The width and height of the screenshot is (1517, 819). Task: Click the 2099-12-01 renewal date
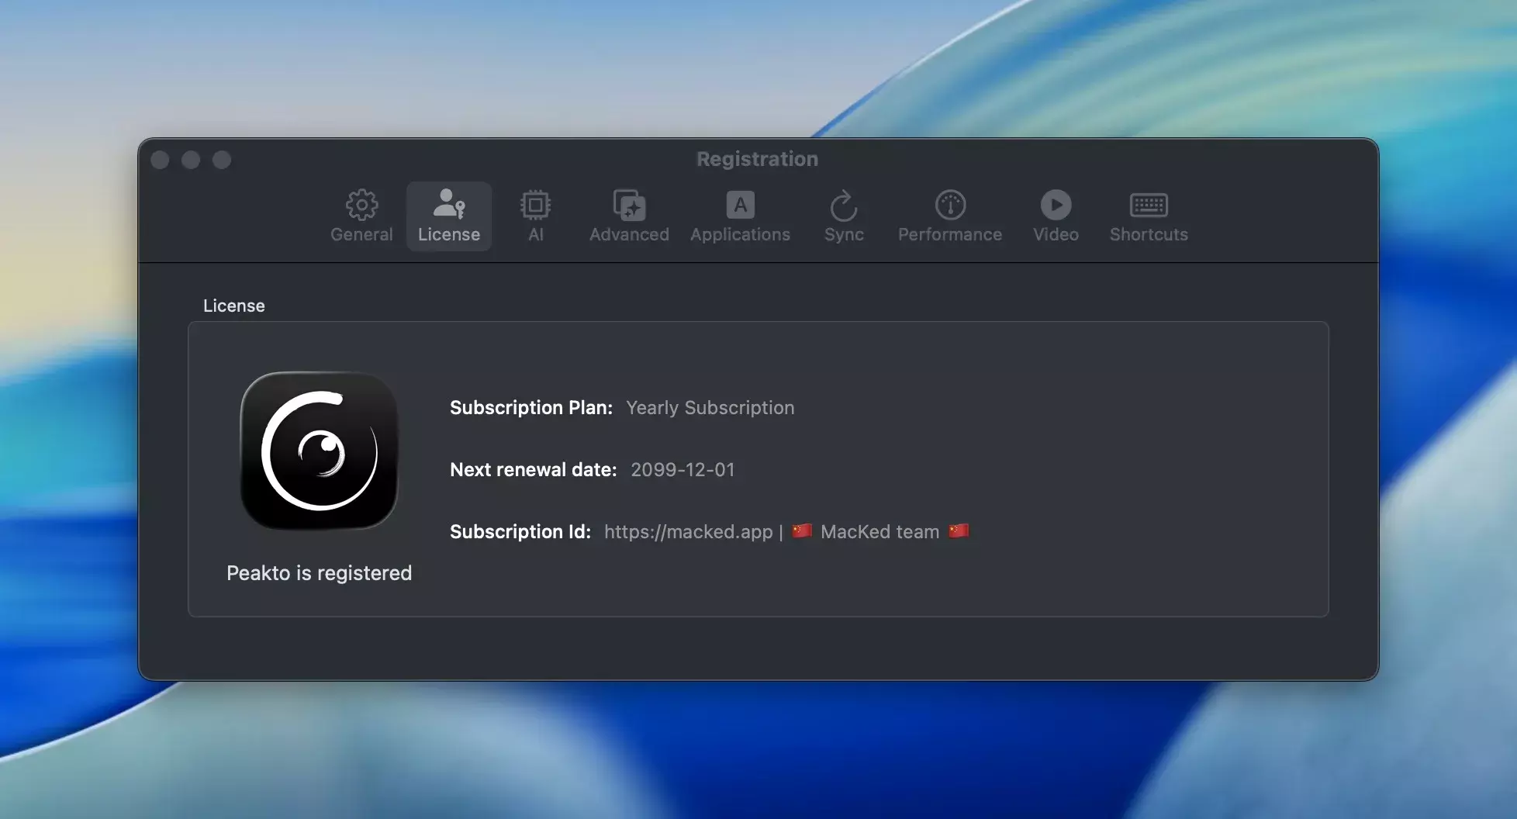point(682,470)
